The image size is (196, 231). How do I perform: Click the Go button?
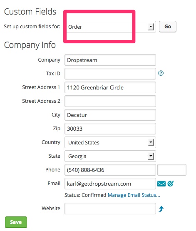click(x=168, y=27)
